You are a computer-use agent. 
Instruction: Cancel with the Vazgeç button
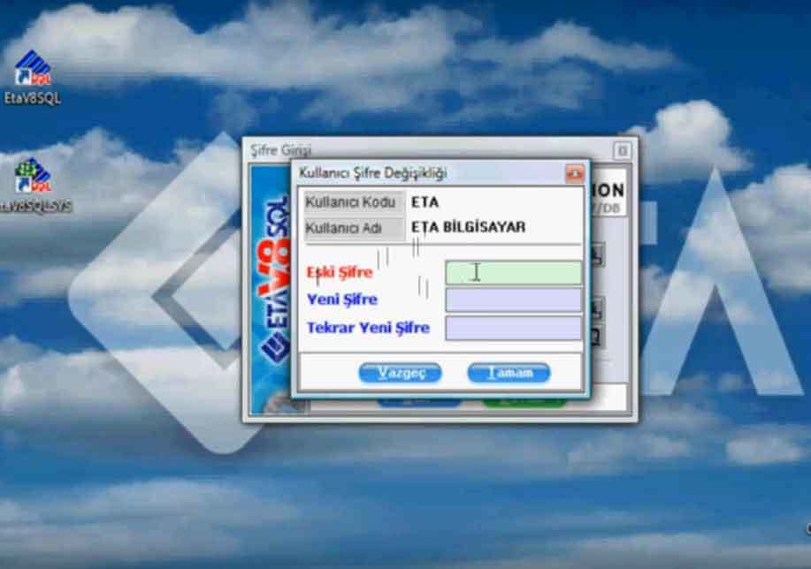[x=401, y=373]
